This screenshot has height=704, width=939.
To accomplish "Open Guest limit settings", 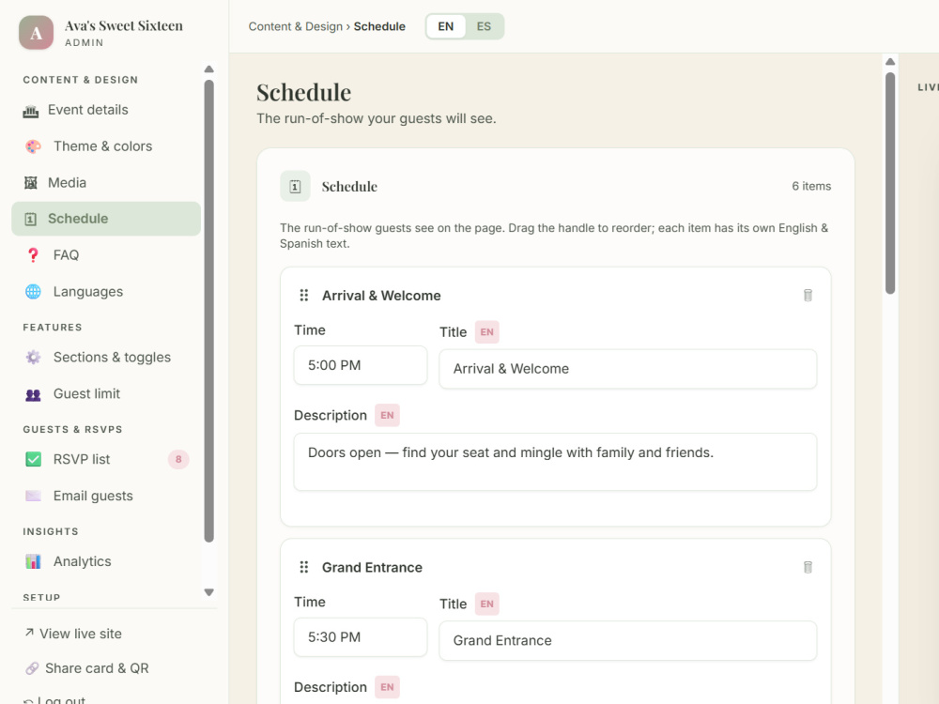I will click(106, 393).
